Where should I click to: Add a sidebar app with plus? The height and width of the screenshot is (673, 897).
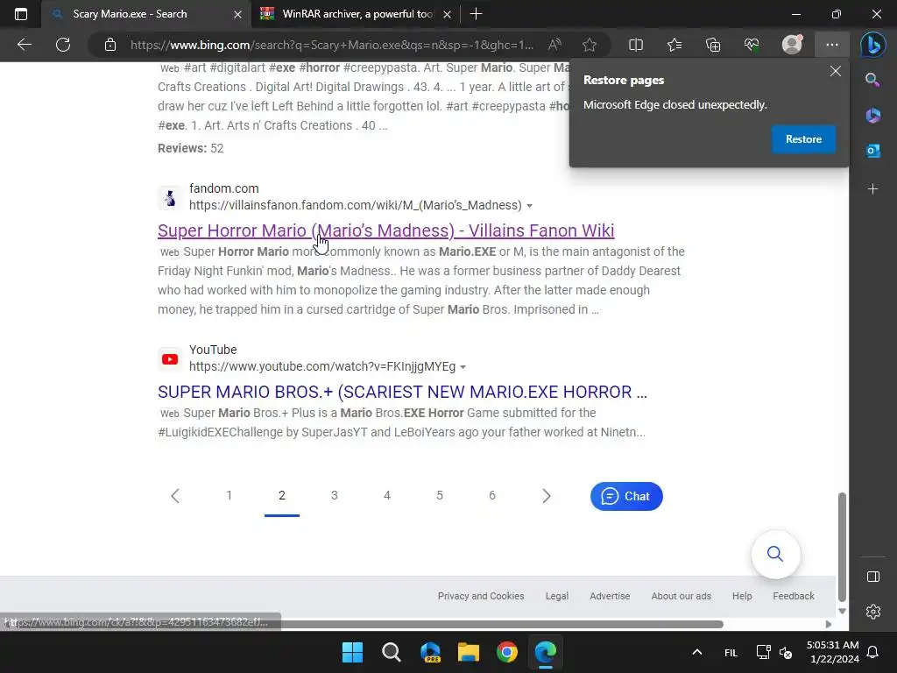coord(873,189)
